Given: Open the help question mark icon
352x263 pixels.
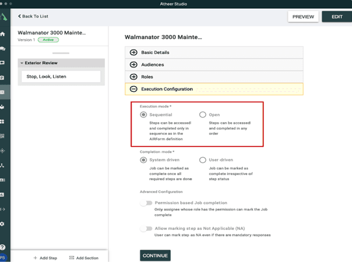Looking at the screenshot, I should [2, 247].
